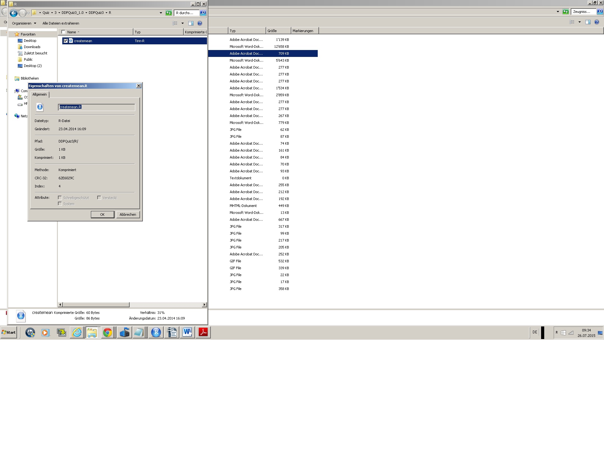604x451 pixels.
Task: Open Explorer help question mark icon
Action: (199, 23)
